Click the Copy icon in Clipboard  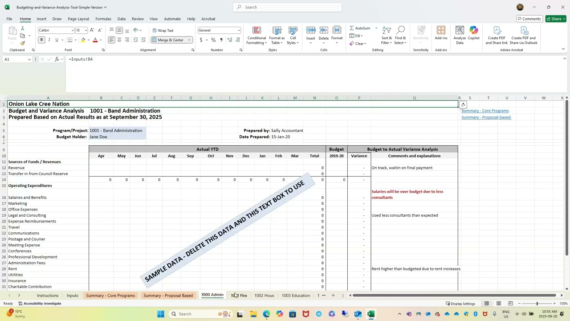(23, 36)
